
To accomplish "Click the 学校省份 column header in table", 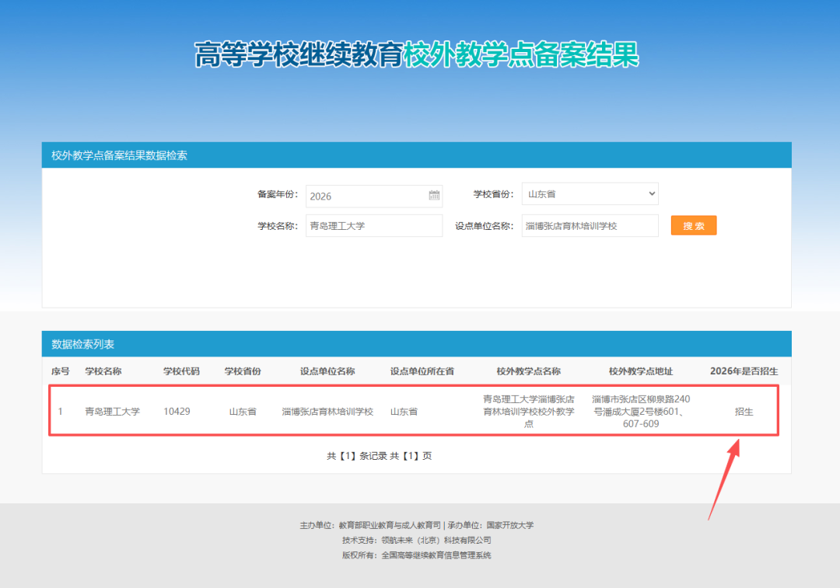I will pos(243,371).
